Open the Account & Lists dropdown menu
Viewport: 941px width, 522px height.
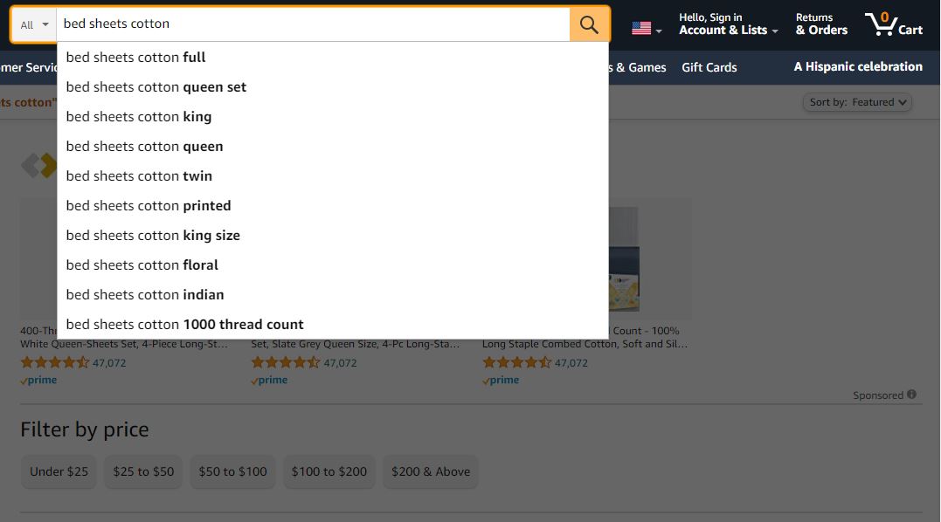(728, 24)
